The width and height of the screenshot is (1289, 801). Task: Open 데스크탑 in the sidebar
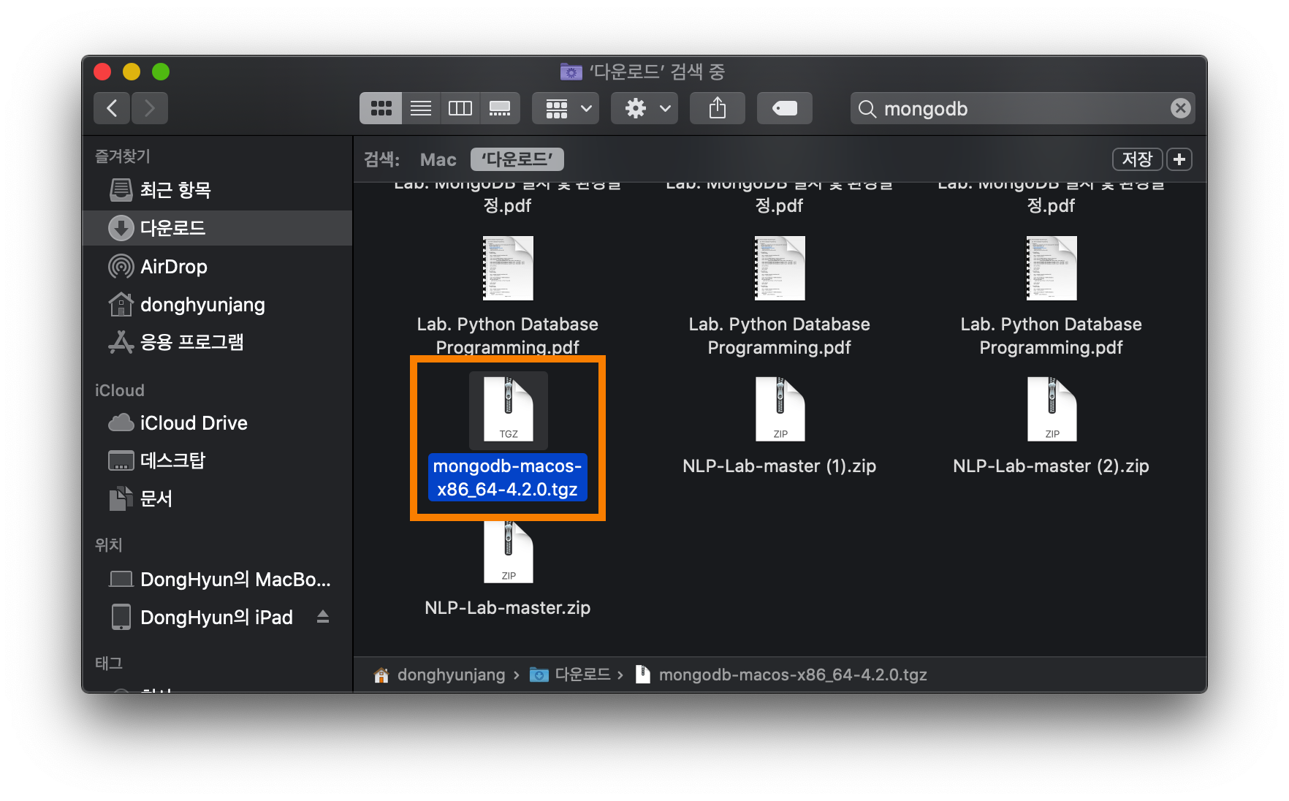point(218,460)
